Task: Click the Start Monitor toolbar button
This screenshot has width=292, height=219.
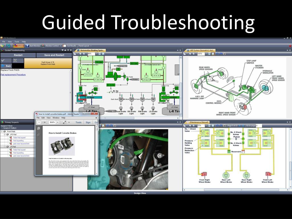Action: coord(33,46)
